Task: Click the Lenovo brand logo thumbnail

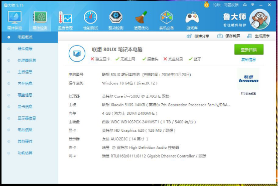Action: pos(248,79)
